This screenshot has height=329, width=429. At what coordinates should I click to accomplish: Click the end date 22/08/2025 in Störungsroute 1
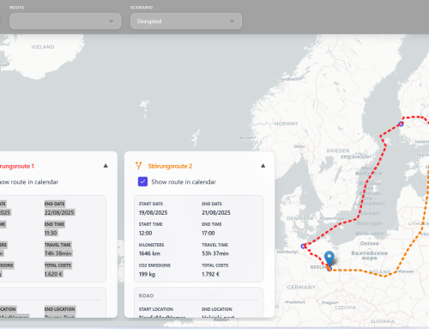click(59, 212)
